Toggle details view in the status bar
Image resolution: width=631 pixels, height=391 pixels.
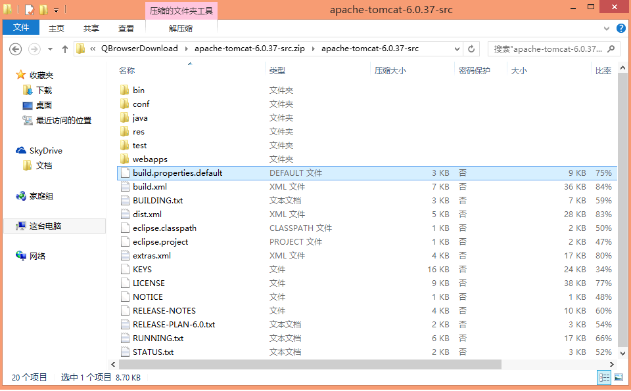[604, 377]
